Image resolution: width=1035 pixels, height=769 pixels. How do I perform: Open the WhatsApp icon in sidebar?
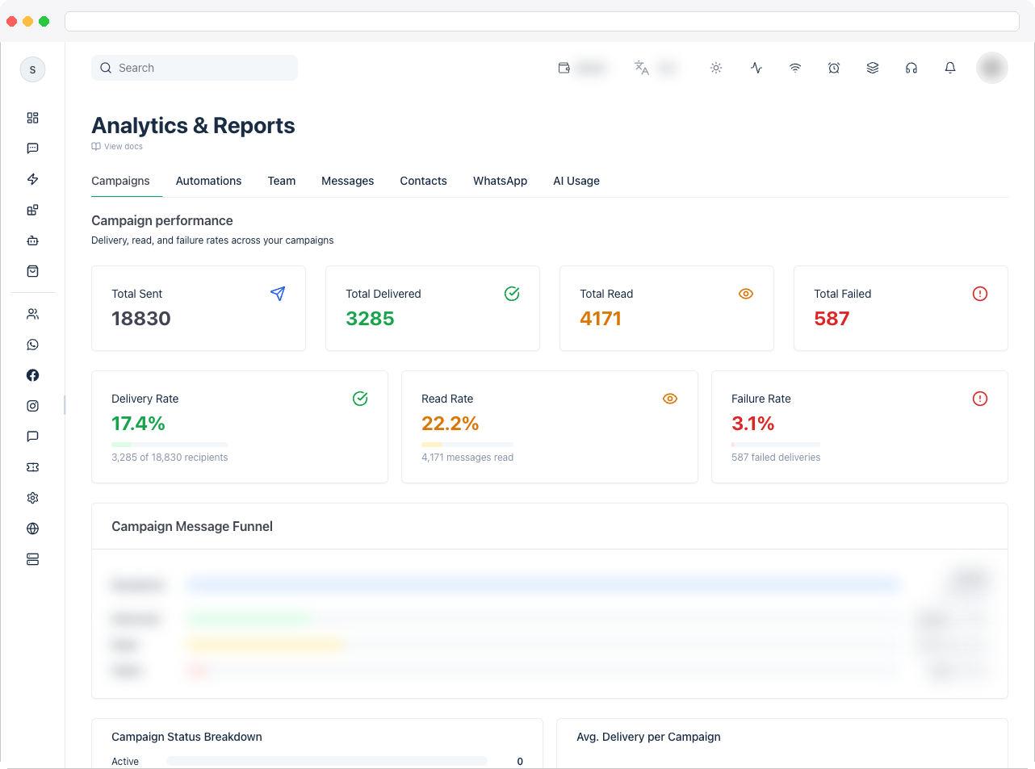tap(32, 345)
